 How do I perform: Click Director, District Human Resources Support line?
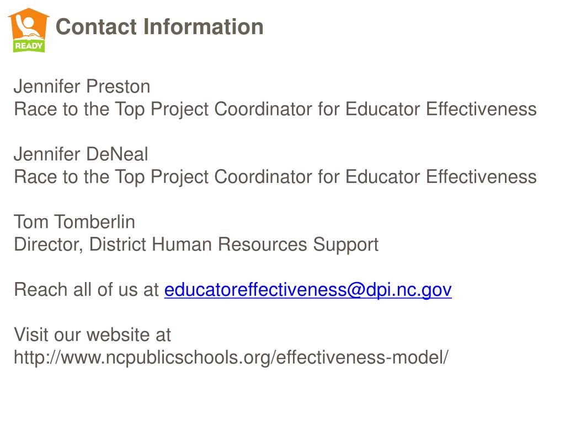coord(196,245)
